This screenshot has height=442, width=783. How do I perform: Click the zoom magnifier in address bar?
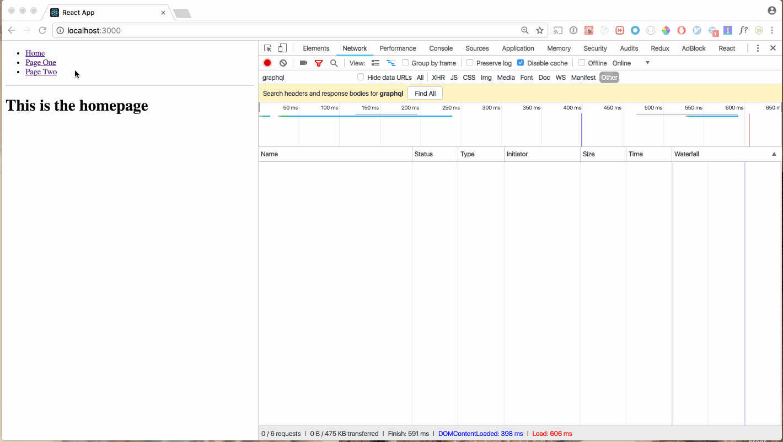pos(525,30)
